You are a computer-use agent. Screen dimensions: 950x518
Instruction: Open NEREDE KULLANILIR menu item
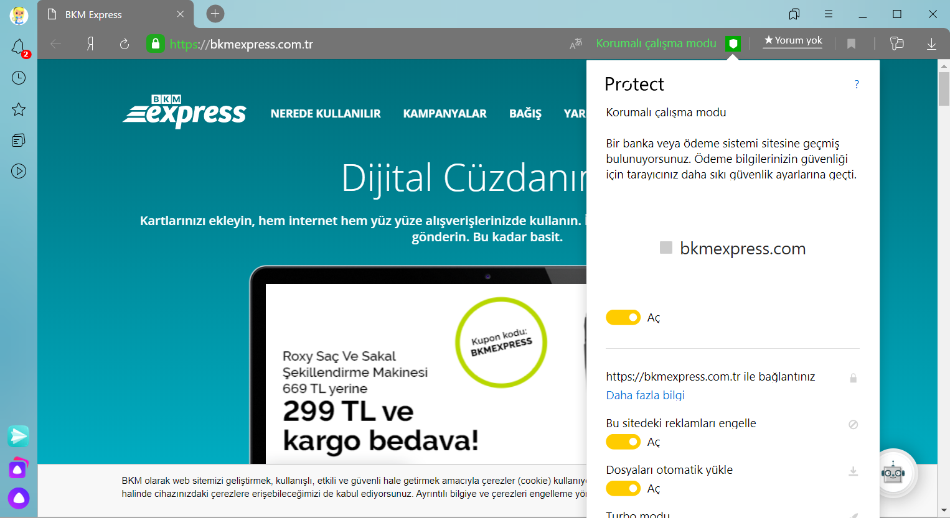(x=326, y=114)
